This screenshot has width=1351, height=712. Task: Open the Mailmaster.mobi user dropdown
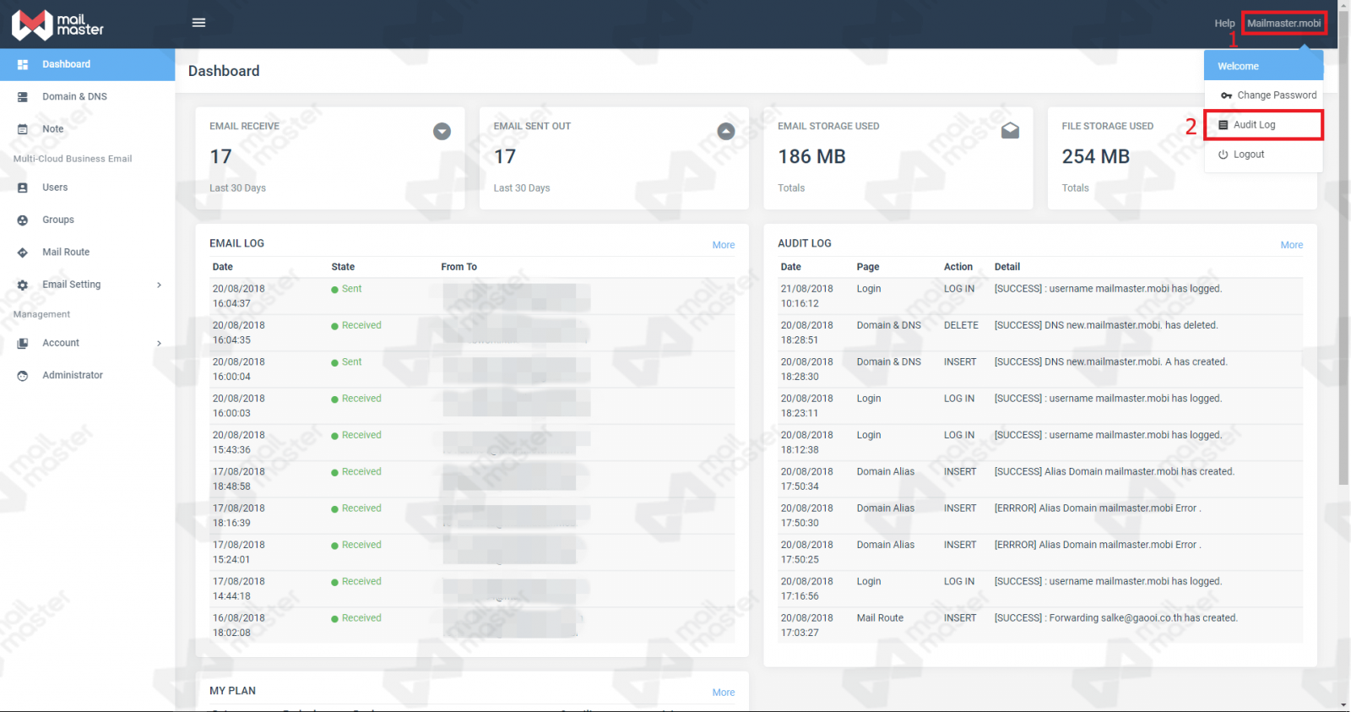(1283, 24)
